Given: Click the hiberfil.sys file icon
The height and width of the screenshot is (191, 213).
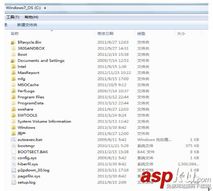Looking at the screenshot, I should (x=14, y=164).
